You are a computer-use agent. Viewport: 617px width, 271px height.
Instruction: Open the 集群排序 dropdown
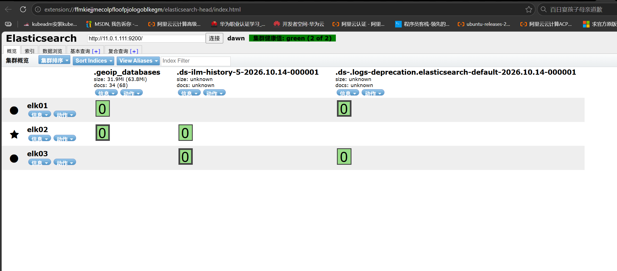pos(54,60)
